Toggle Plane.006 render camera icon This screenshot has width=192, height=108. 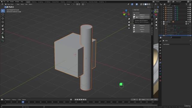pos(190,18)
